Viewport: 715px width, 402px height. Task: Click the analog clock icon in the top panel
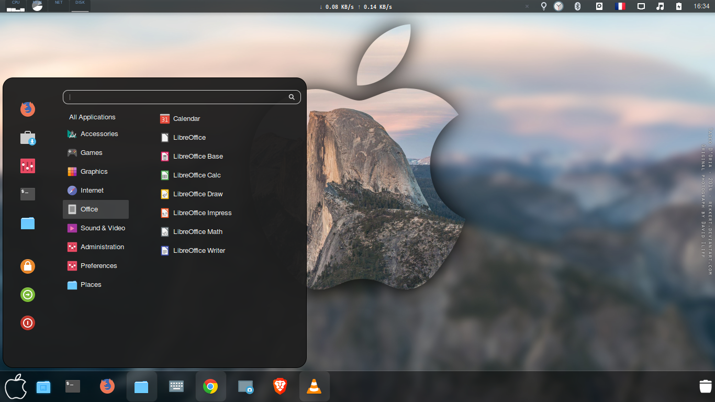click(559, 6)
